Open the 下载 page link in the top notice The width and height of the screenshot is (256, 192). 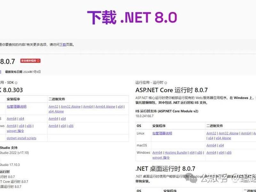63,44
